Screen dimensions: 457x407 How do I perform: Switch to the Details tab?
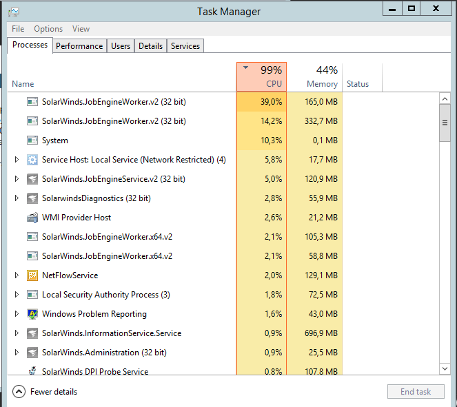[x=150, y=46]
